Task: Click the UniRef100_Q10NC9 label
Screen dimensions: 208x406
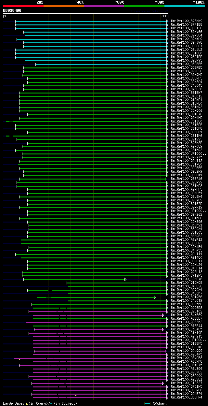Action: tap(187, 283)
